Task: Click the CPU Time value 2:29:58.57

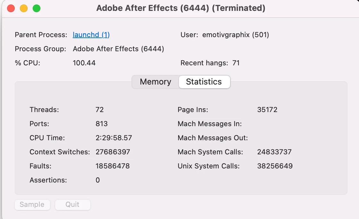Action: point(114,138)
